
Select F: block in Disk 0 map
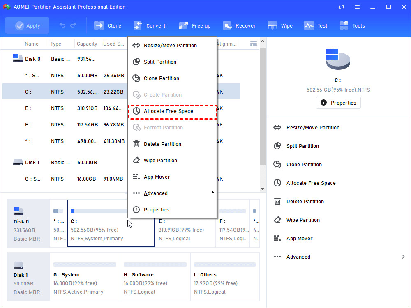click(x=233, y=223)
